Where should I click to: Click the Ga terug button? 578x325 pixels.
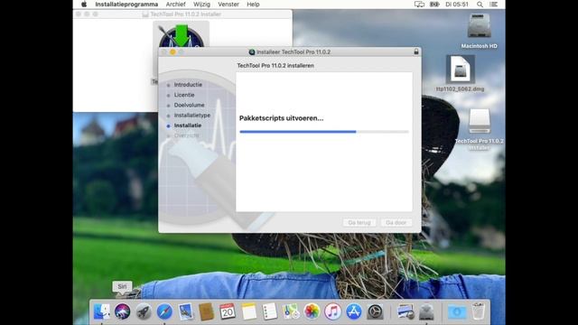(359, 223)
